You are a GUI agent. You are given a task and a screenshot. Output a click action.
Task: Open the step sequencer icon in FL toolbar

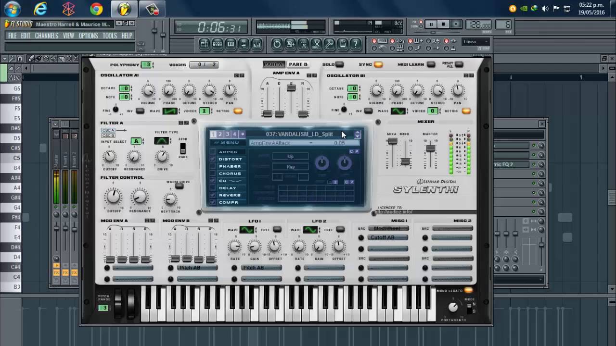pos(218,44)
